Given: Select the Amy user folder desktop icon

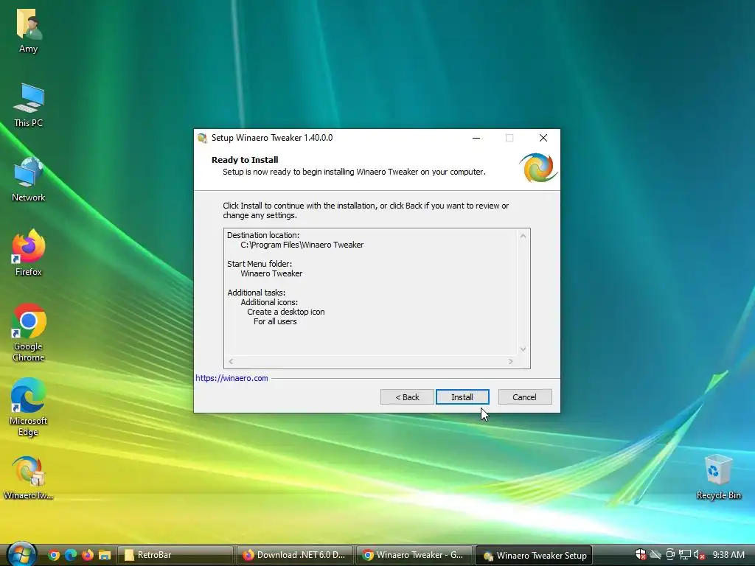Looking at the screenshot, I should [x=29, y=30].
